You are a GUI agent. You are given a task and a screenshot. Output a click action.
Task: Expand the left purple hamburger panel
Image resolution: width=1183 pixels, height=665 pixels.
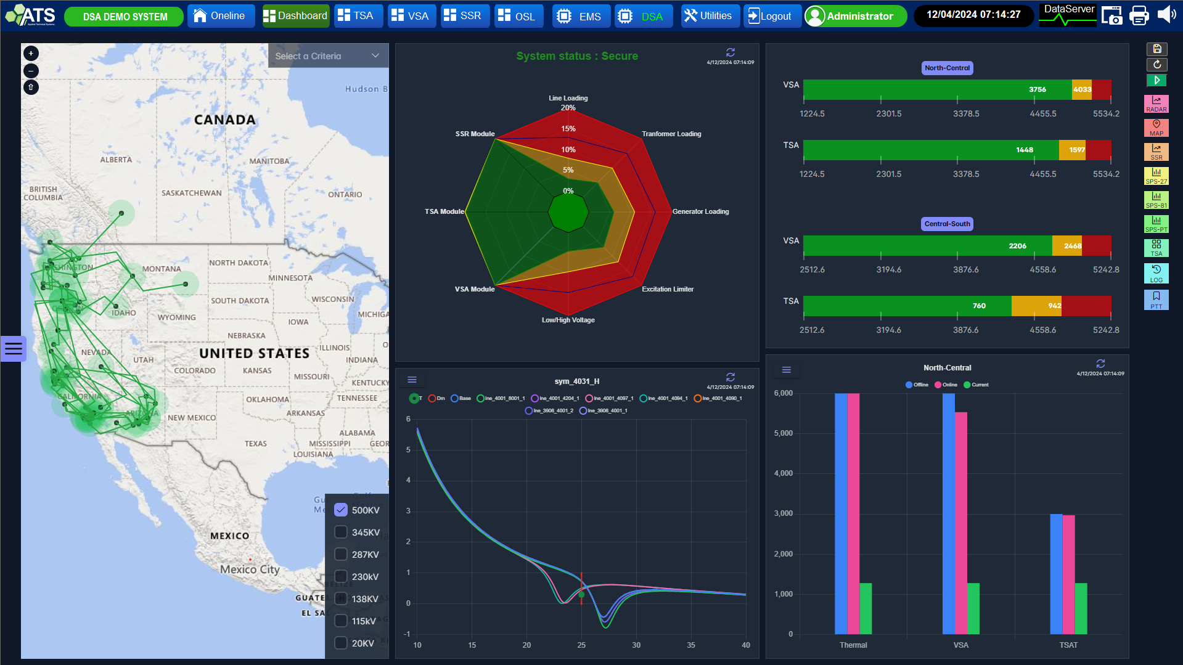point(13,349)
